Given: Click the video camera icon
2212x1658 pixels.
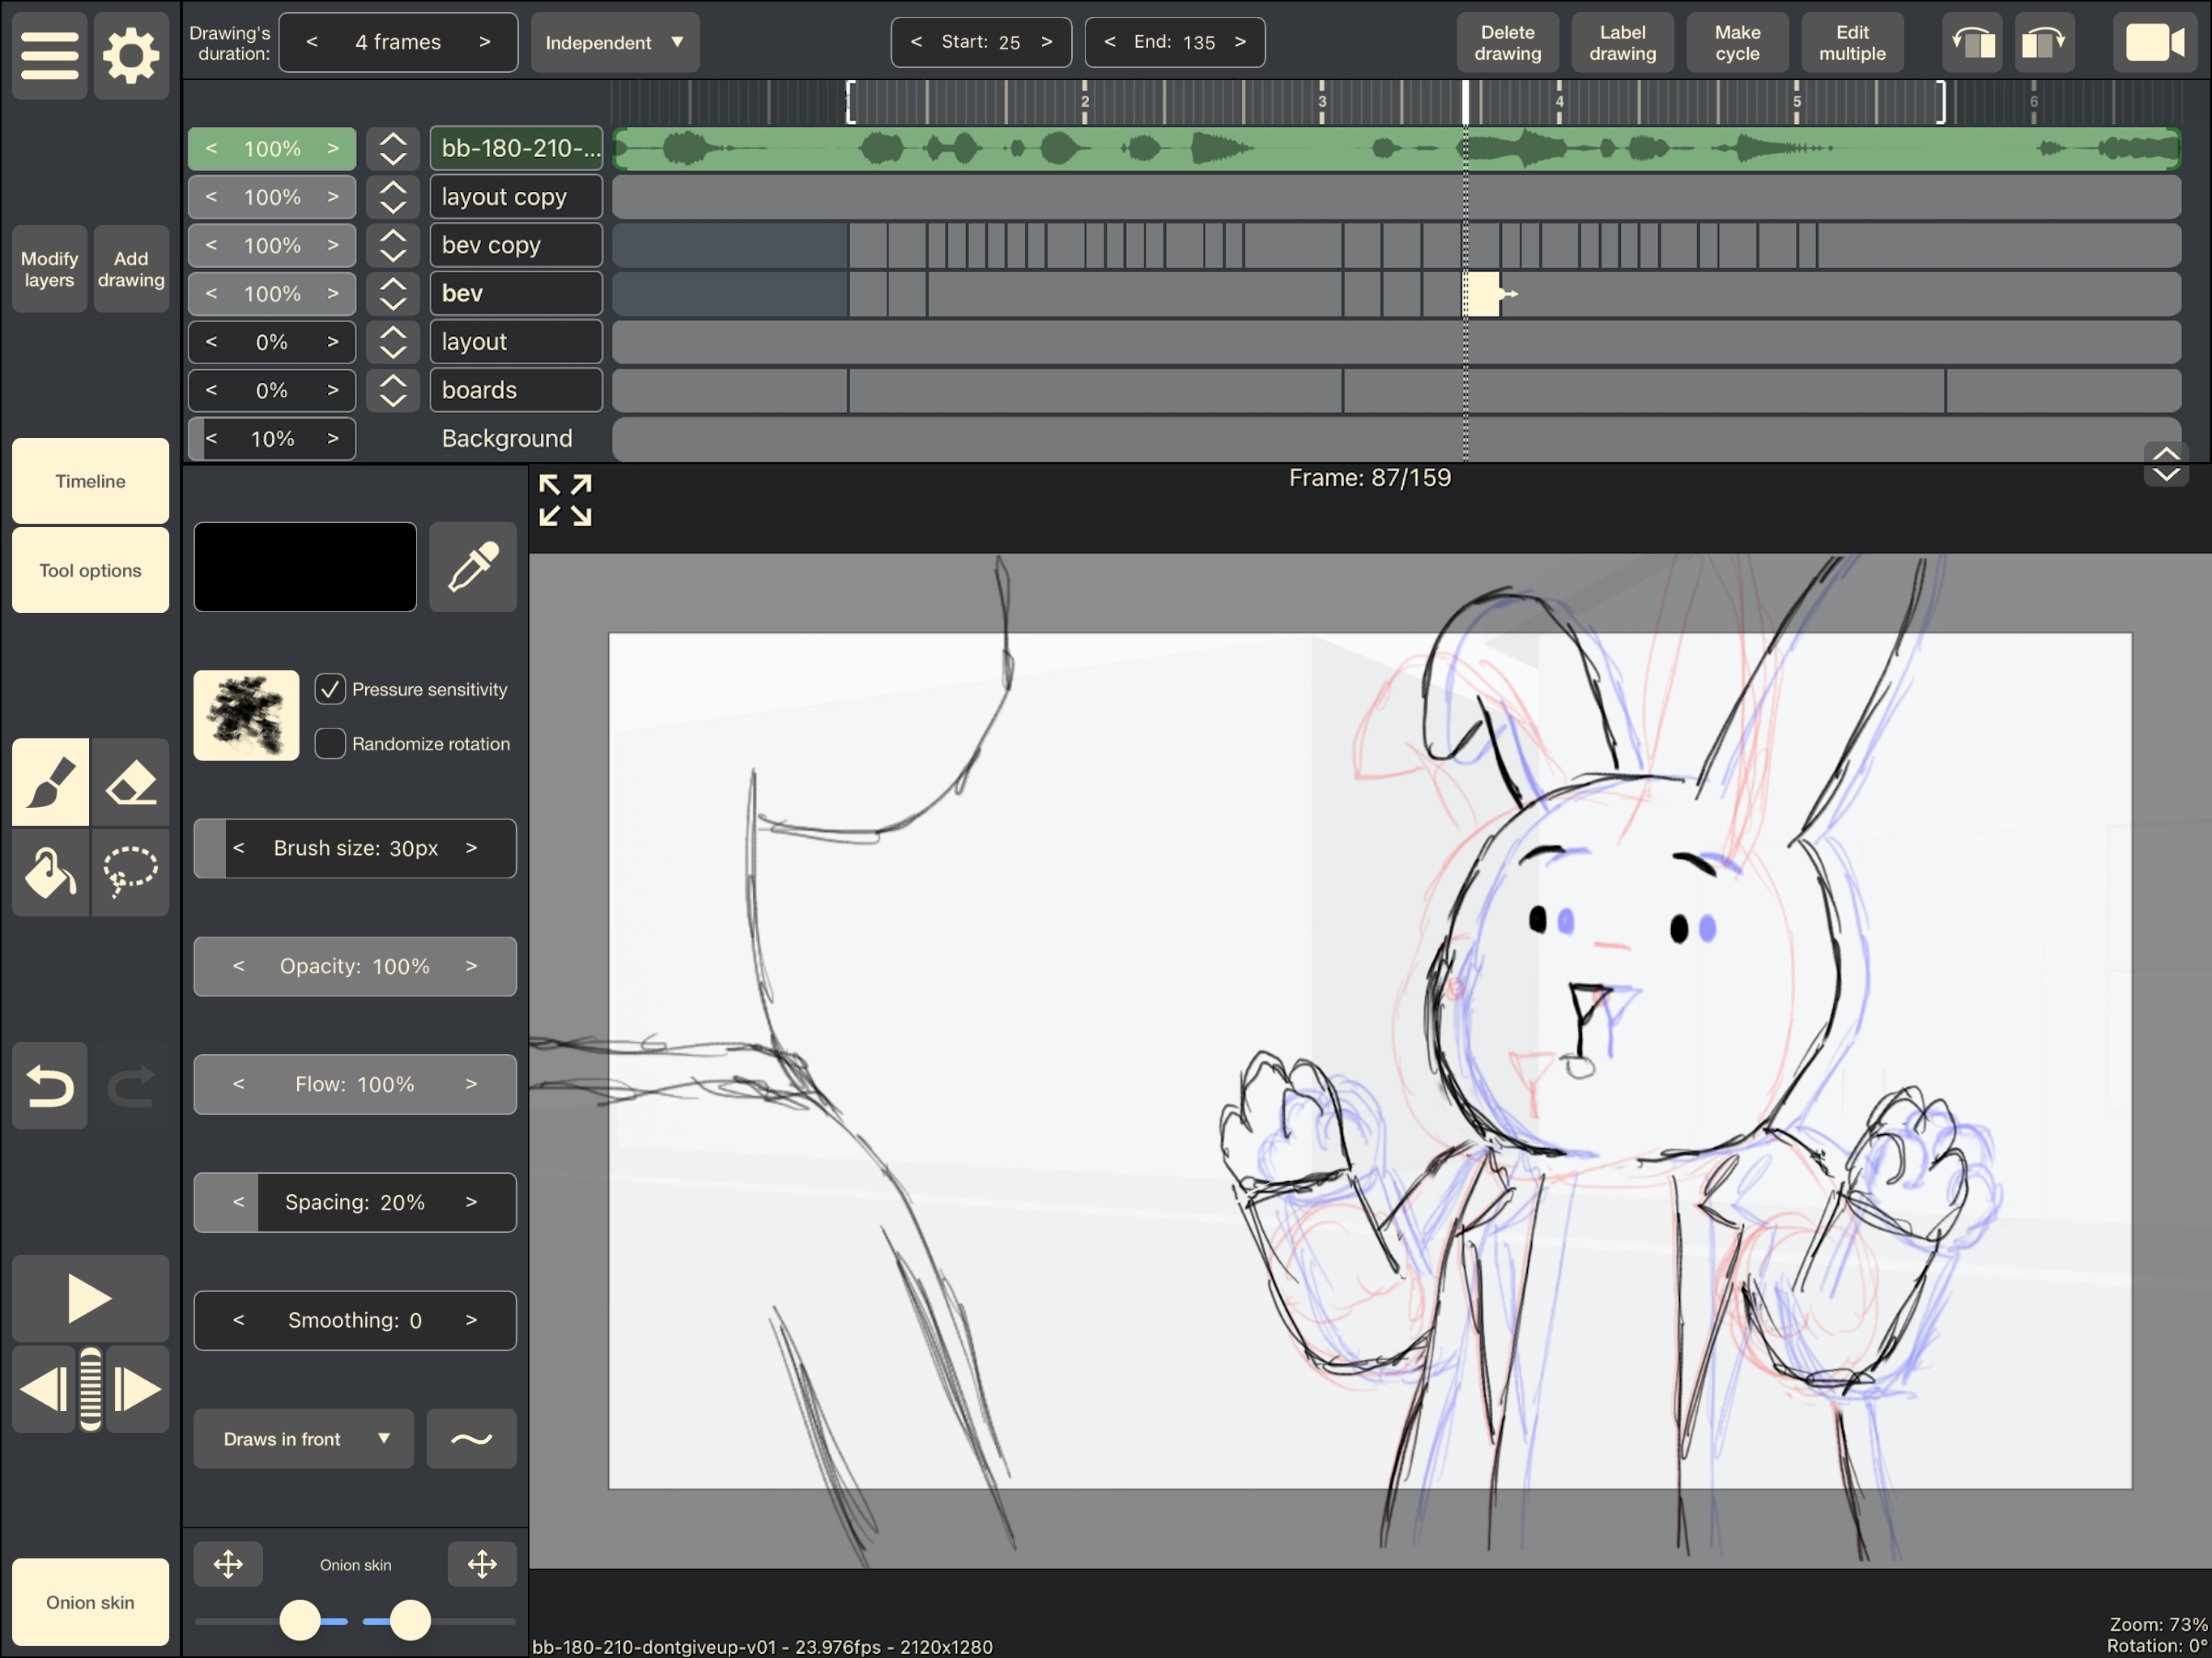Looking at the screenshot, I should [2154, 43].
